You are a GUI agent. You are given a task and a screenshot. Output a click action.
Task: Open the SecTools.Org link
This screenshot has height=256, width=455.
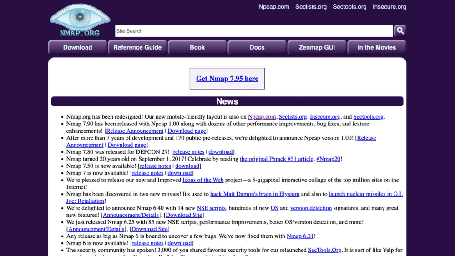(x=324, y=250)
